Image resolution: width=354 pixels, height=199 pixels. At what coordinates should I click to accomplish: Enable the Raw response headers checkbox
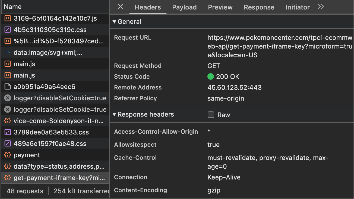pos(211,115)
